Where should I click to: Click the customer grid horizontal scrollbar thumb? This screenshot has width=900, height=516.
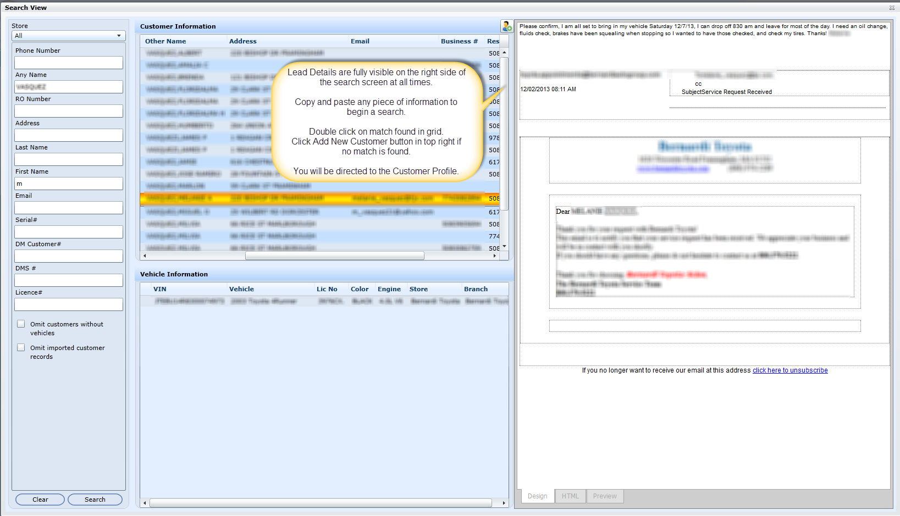[x=334, y=256]
